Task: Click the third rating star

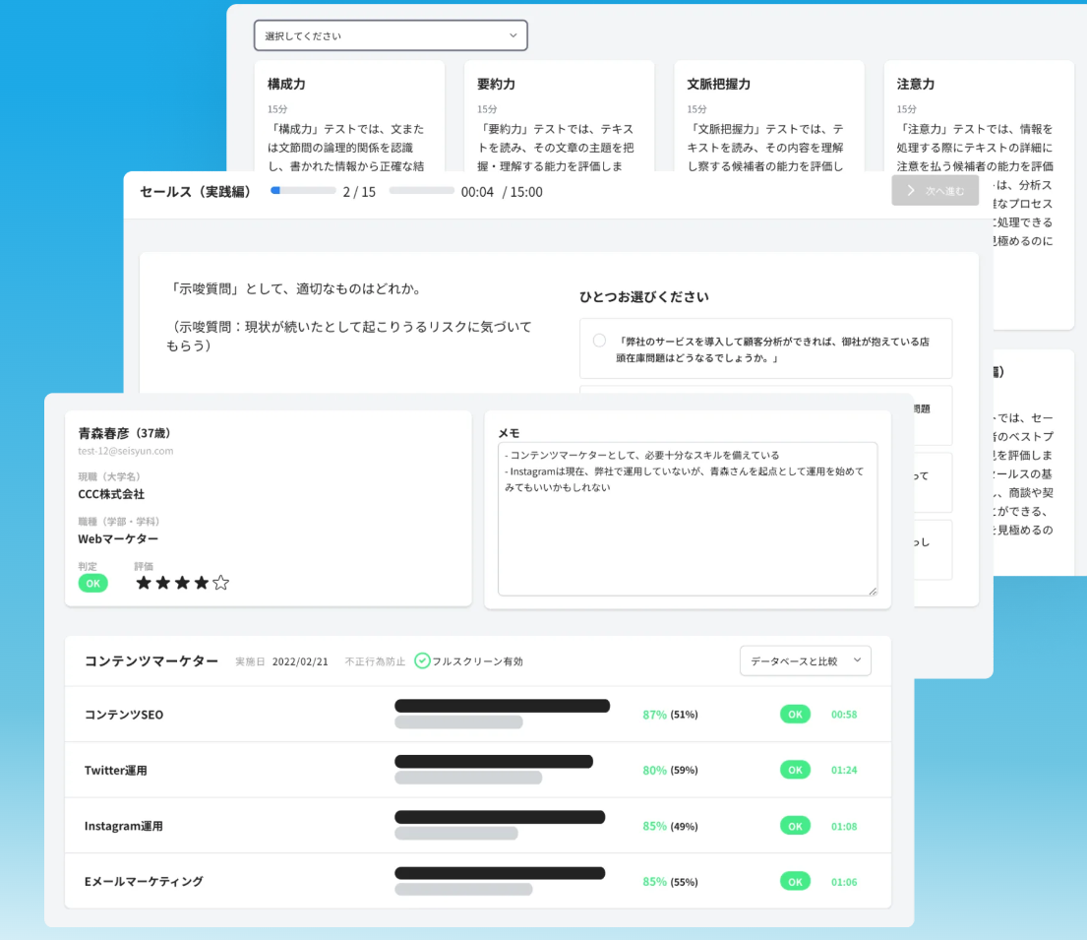Action: pyautogui.click(x=182, y=583)
